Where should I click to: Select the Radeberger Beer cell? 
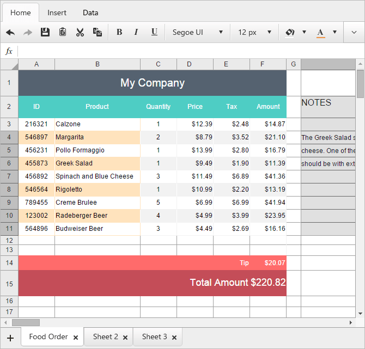pos(98,215)
